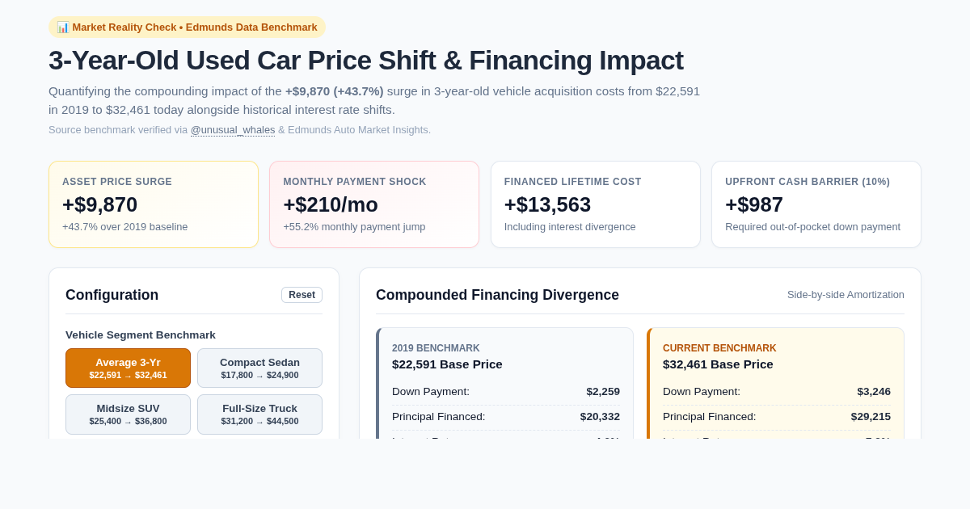Click the Vehicle Segment Benchmark label

coord(141,334)
